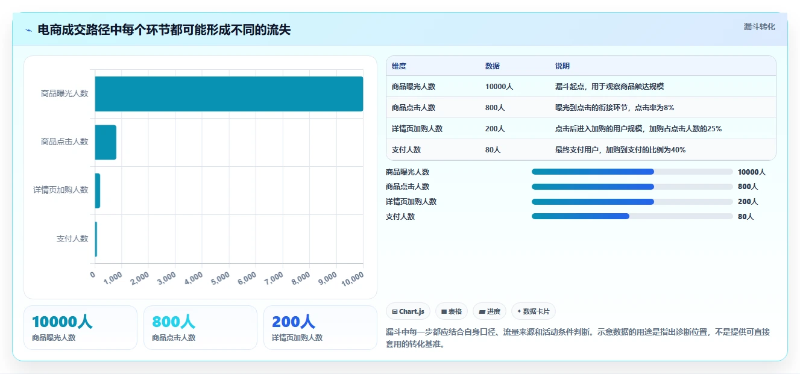Click the 支付人数 progress row label

point(400,217)
